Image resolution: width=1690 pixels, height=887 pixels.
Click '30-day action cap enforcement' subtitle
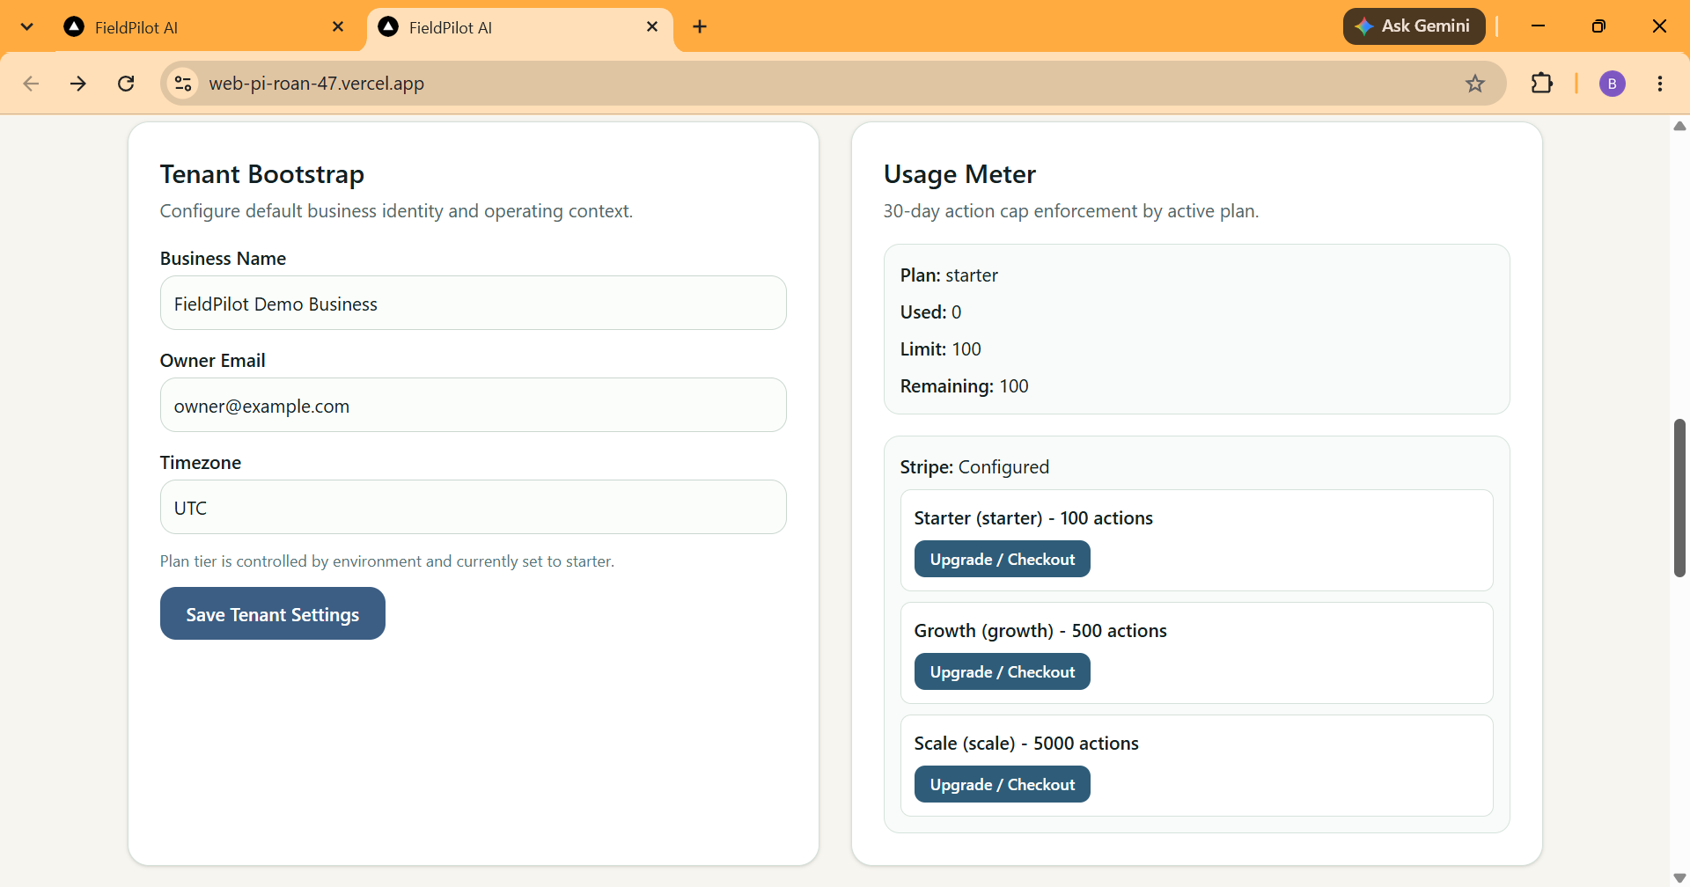coord(1071,211)
